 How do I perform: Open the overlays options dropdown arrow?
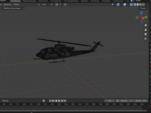pyautogui.click(x=127, y=5)
